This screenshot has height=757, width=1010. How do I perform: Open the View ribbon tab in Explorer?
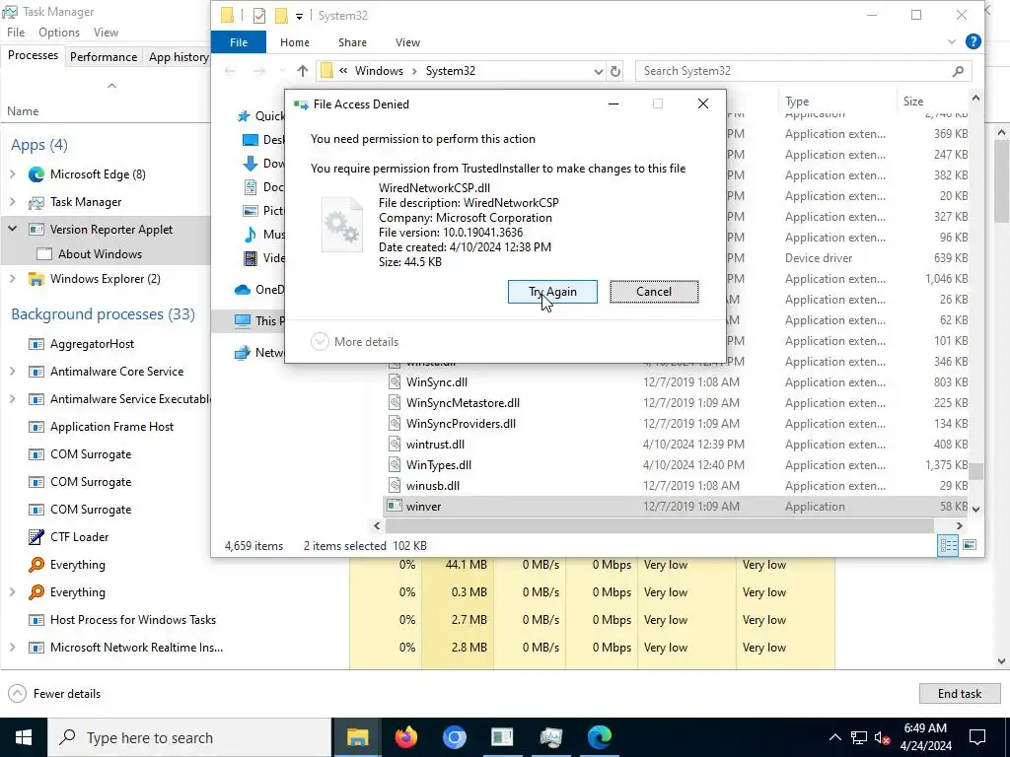407,42
